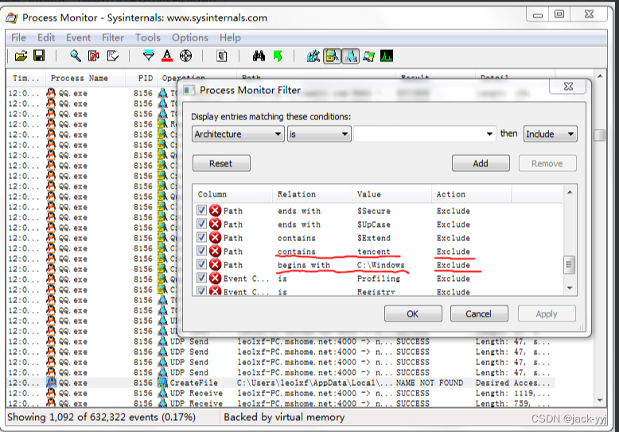
Task: Click the Add button
Action: click(x=481, y=163)
